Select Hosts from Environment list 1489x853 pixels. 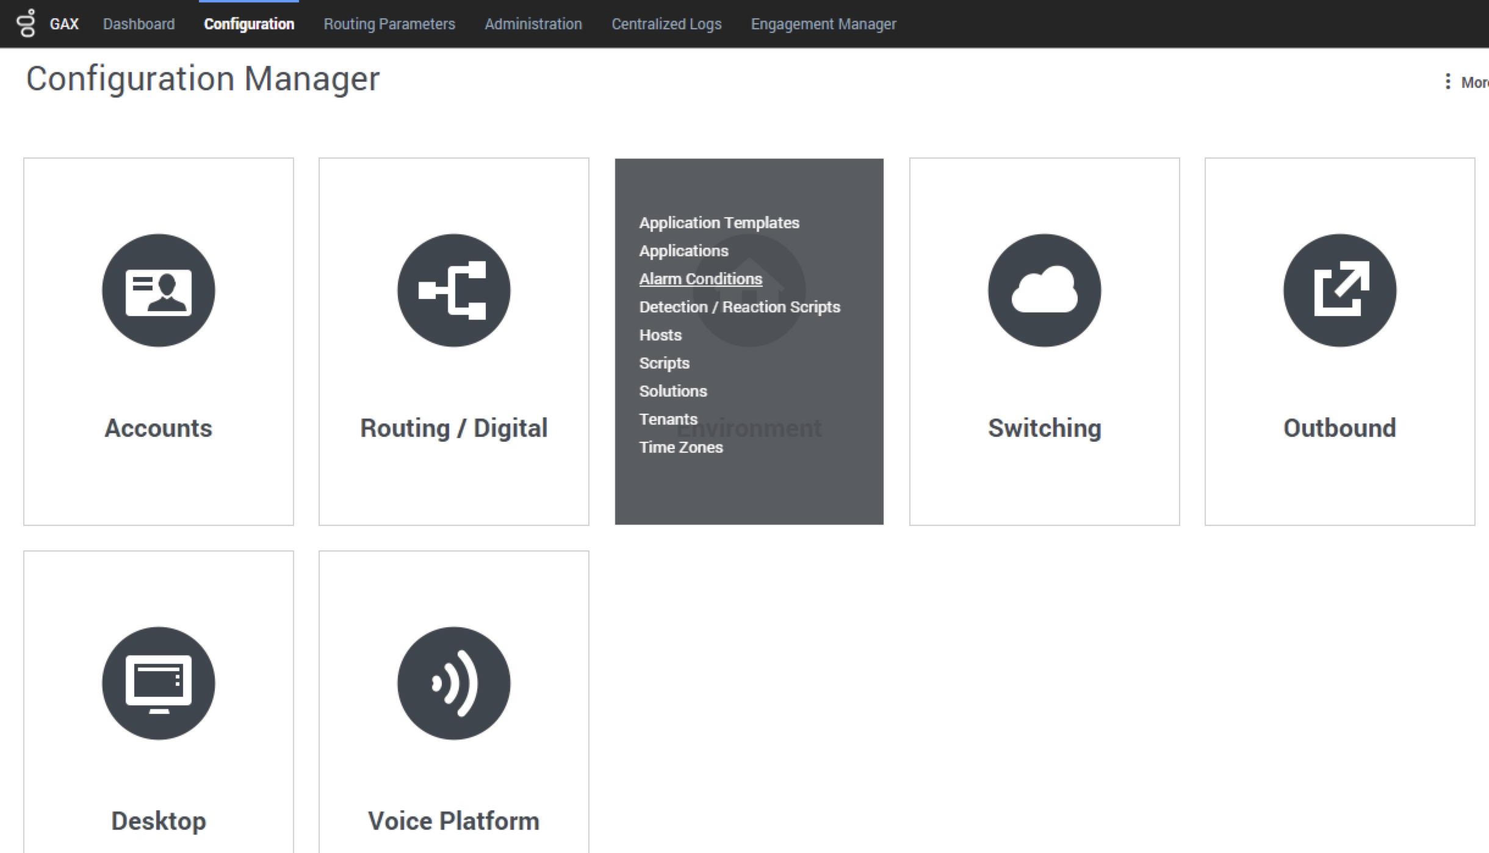point(660,335)
